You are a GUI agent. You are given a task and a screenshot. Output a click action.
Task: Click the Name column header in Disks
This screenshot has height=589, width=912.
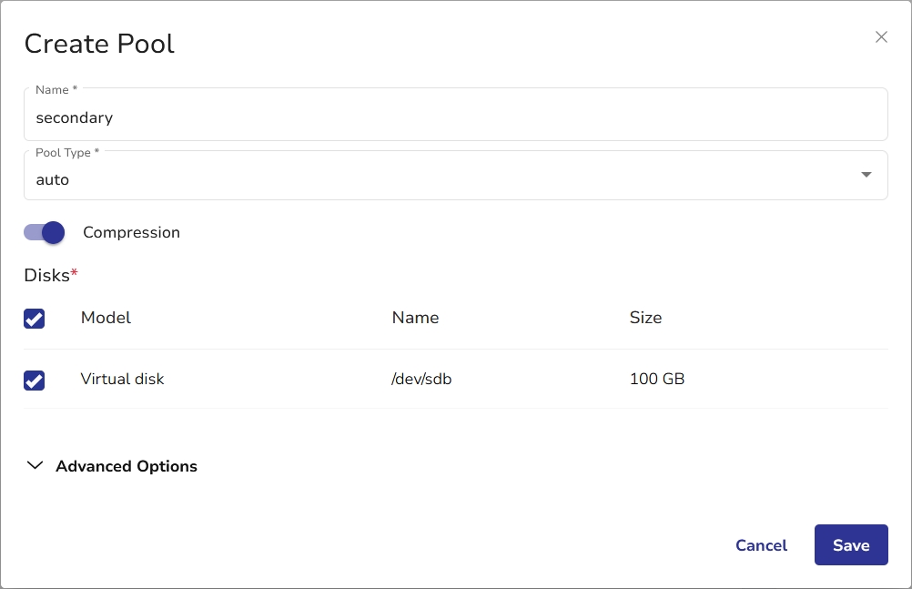pos(415,318)
